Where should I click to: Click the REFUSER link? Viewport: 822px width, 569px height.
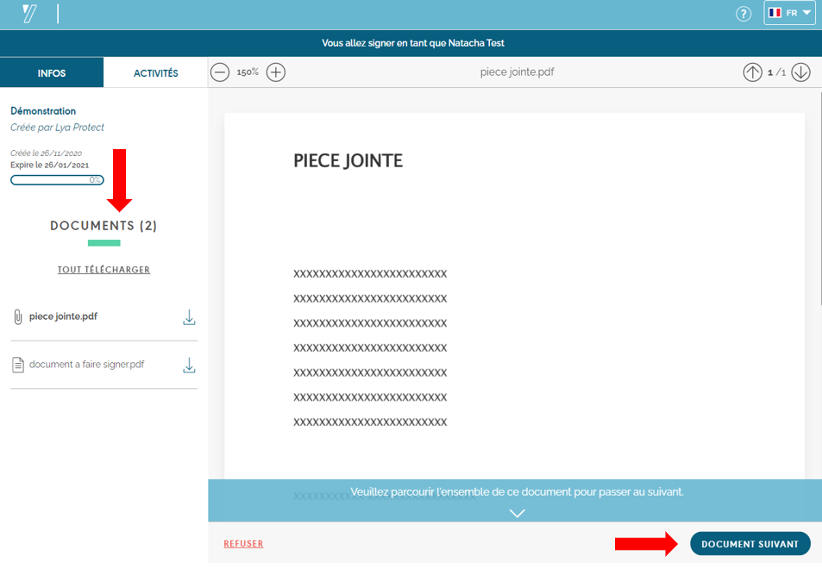243,544
